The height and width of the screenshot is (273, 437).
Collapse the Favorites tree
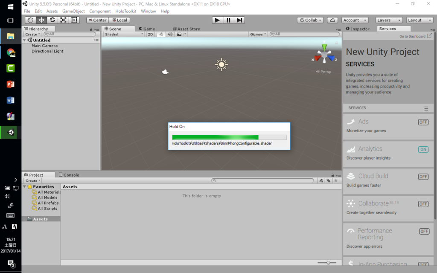pos(24,187)
